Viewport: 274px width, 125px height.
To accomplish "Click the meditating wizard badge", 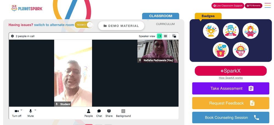I will [251, 31].
